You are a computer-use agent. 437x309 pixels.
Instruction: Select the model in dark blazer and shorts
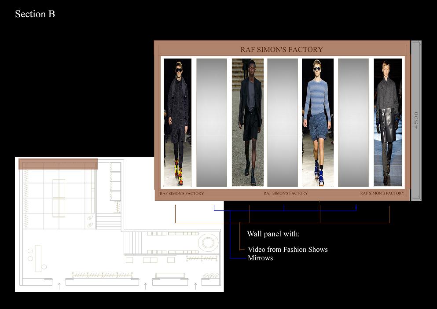tap(247, 122)
